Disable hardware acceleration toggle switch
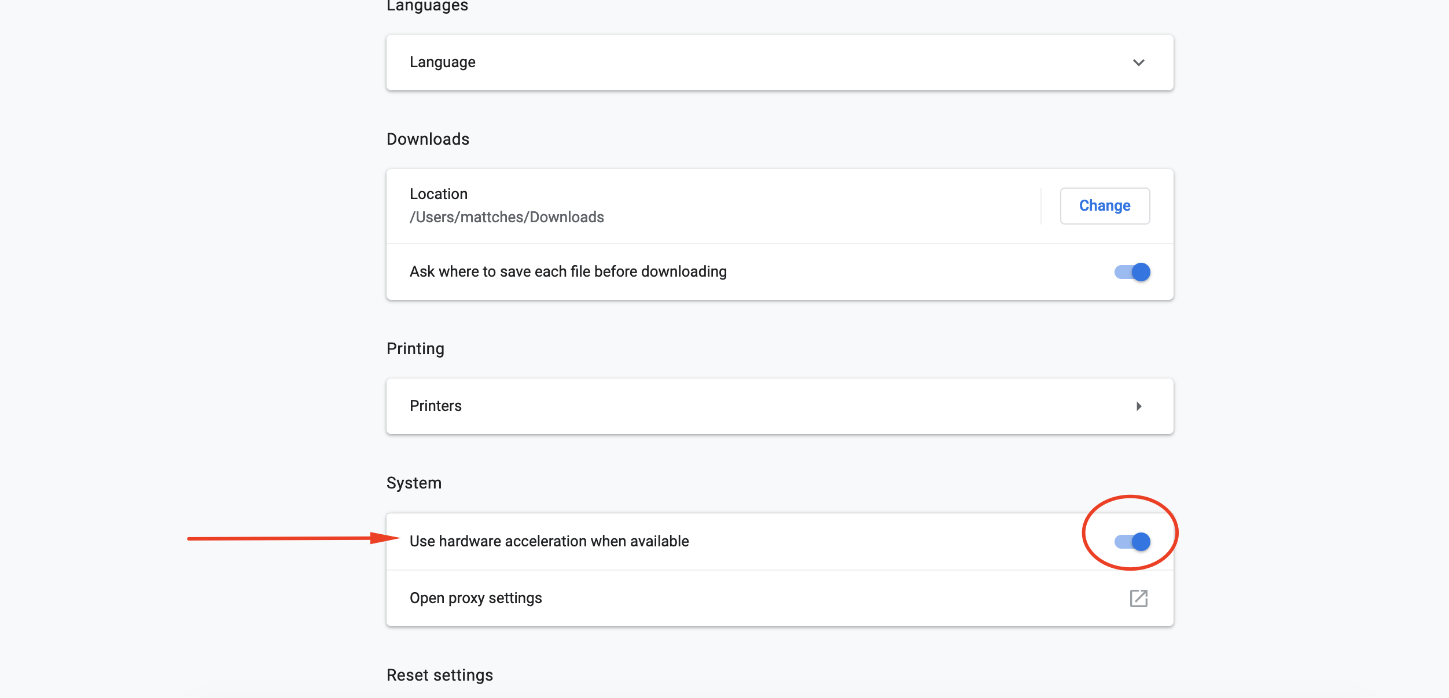Image resolution: width=1449 pixels, height=698 pixels. click(x=1132, y=542)
